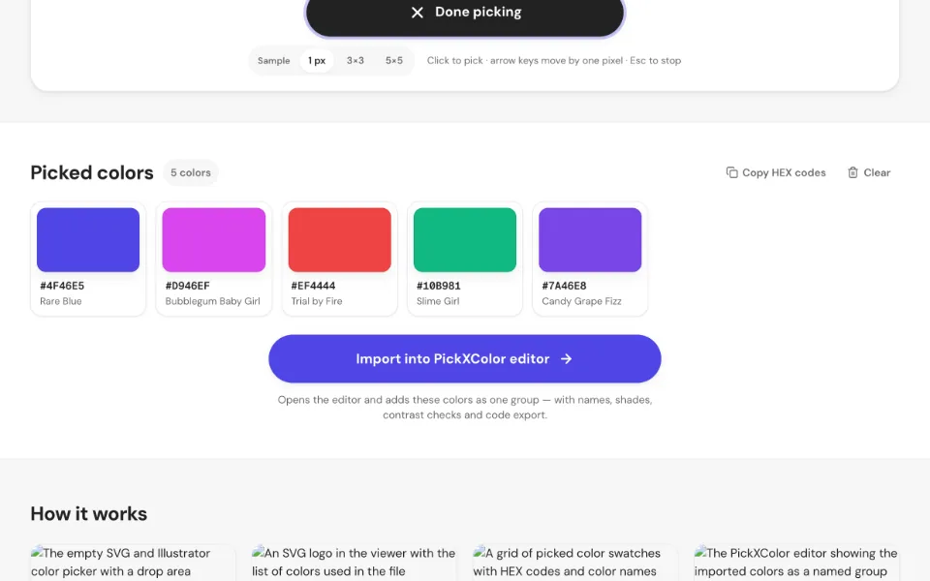Click the #4F46E5 hex code text

pos(62,286)
